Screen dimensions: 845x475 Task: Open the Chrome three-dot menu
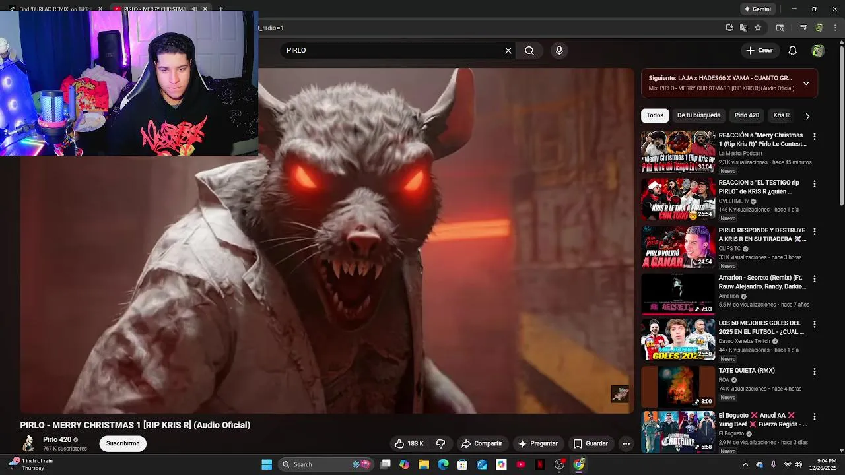point(836,28)
